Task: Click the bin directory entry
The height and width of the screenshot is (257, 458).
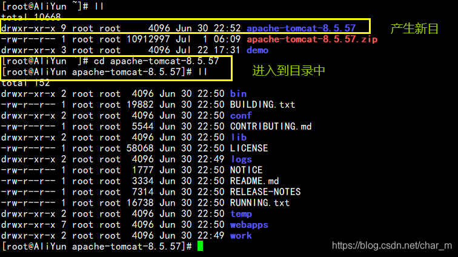Action: (x=238, y=94)
